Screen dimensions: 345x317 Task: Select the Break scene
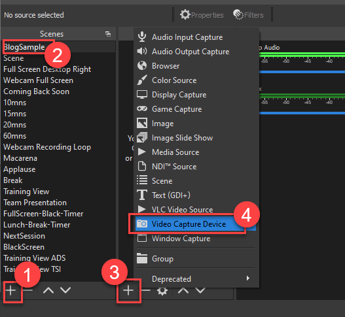(58, 180)
